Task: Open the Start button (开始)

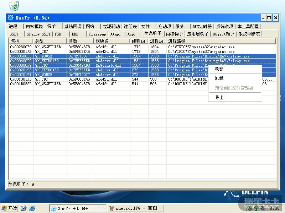Action: (10, 208)
